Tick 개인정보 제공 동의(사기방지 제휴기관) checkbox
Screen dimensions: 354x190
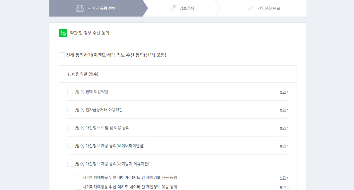70,164
